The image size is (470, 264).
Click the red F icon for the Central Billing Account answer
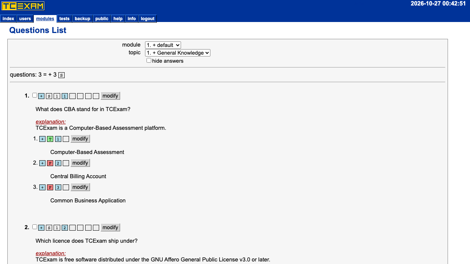(50, 163)
